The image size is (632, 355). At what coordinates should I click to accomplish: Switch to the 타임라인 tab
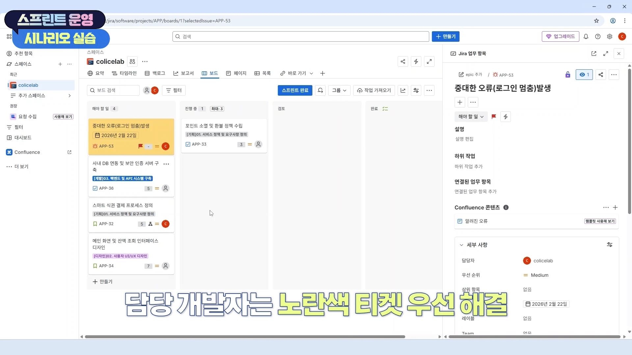coord(124,73)
